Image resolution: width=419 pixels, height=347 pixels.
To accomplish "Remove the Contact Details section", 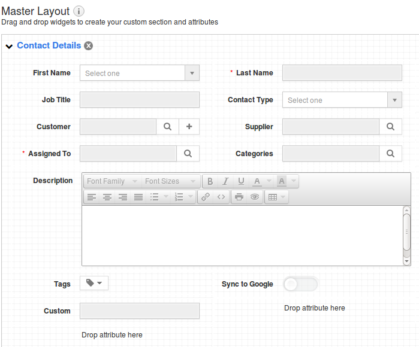I will coord(89,46).
